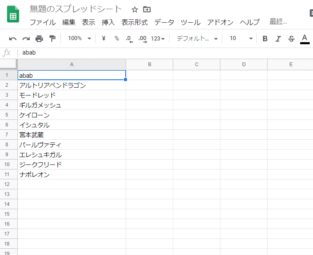Select cell パールヴァティ
This screenshot has width=313, height=255.
pyautogui.click(x=72, y=145)
